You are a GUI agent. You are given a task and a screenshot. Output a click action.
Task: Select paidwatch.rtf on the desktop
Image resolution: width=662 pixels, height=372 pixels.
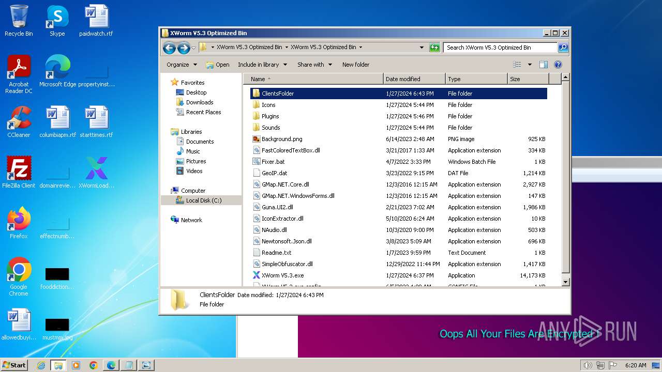point(96,21)
